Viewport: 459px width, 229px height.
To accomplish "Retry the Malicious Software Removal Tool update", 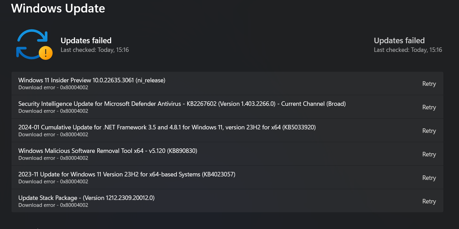I will pyautogui.click(x=429, y=154).
